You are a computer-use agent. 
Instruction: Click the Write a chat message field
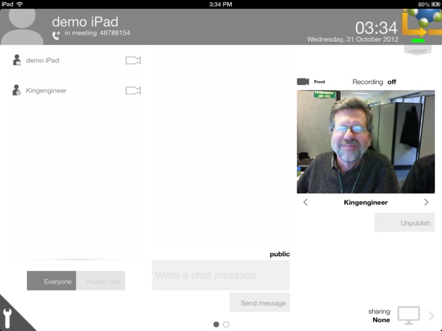221,275
